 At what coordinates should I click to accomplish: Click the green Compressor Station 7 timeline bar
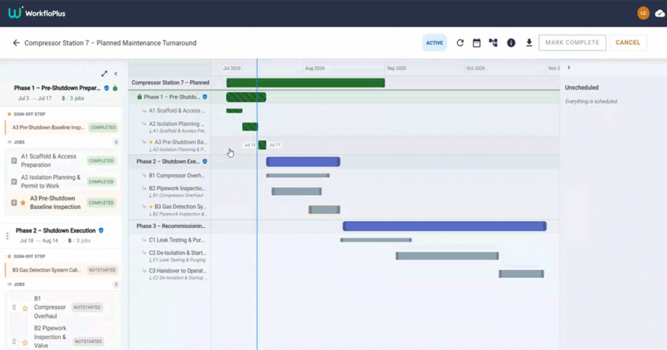pyautogui.click(x=305, y=83)
